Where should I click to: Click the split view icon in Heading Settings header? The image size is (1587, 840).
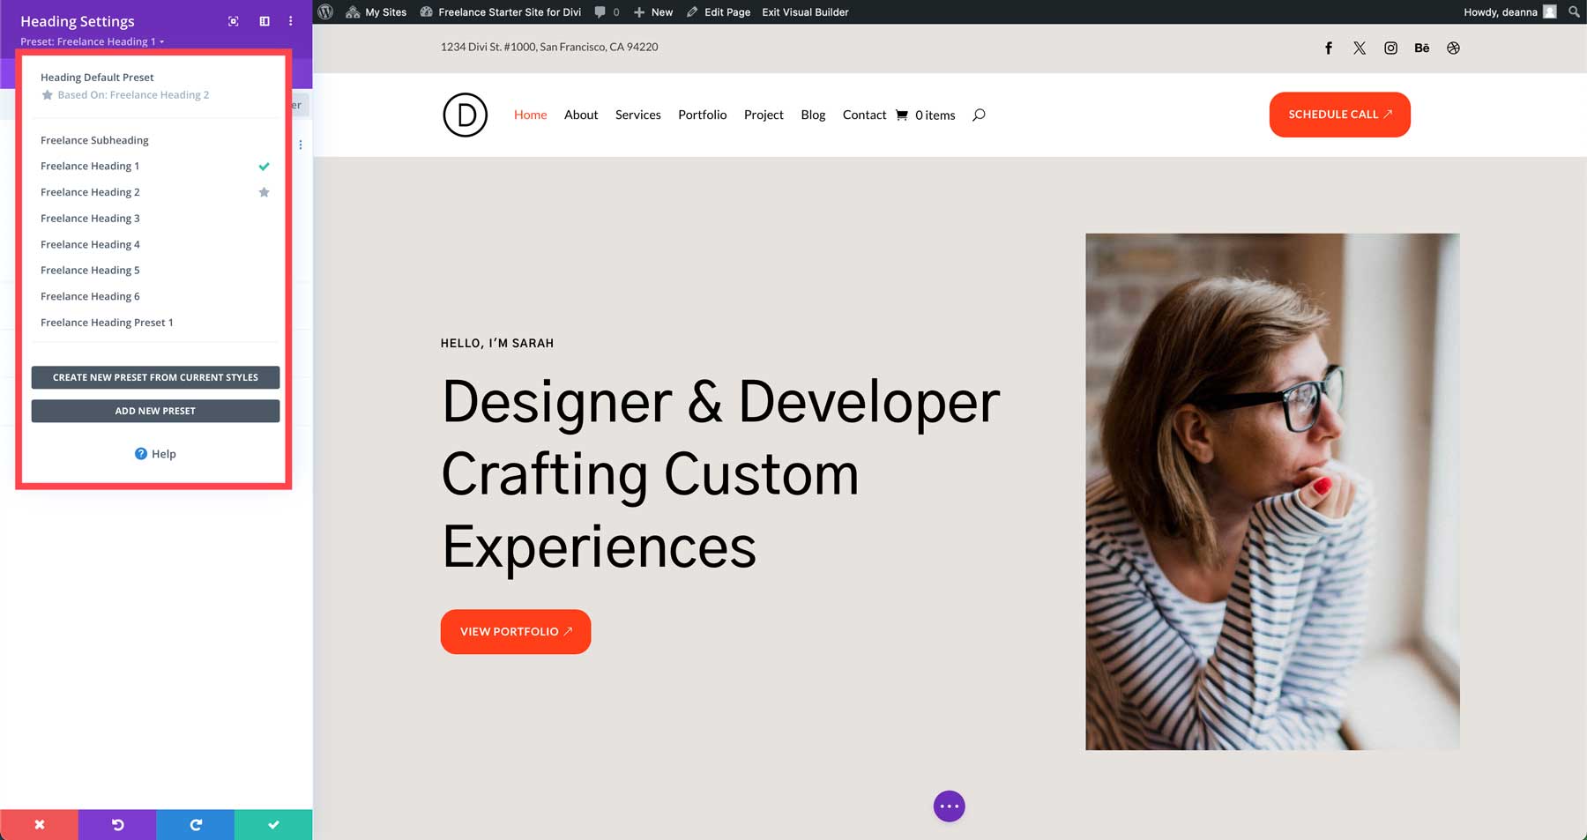tap(264, 20)
